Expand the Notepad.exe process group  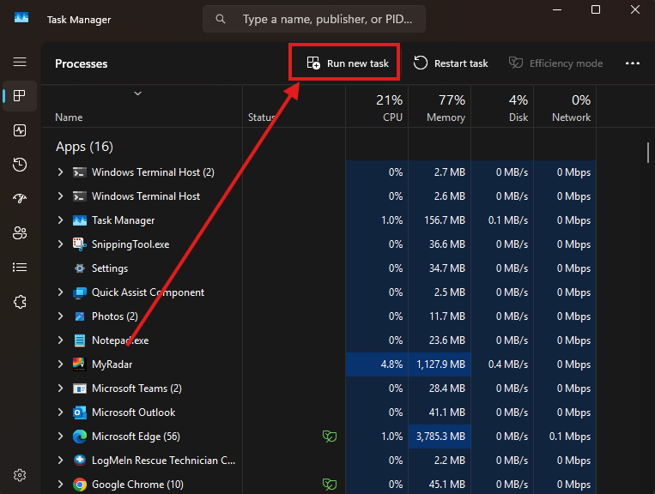coord(60,340)
